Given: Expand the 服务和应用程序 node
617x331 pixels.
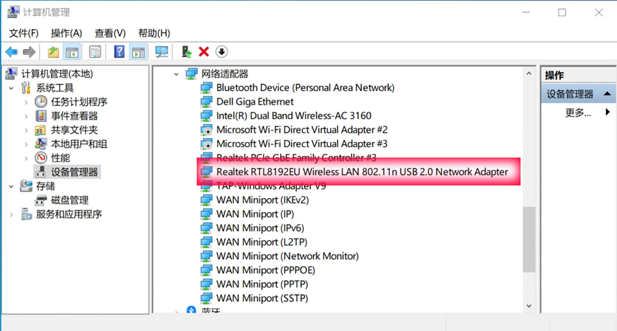Looking at the screenshot, I should [x=12, y=214].
